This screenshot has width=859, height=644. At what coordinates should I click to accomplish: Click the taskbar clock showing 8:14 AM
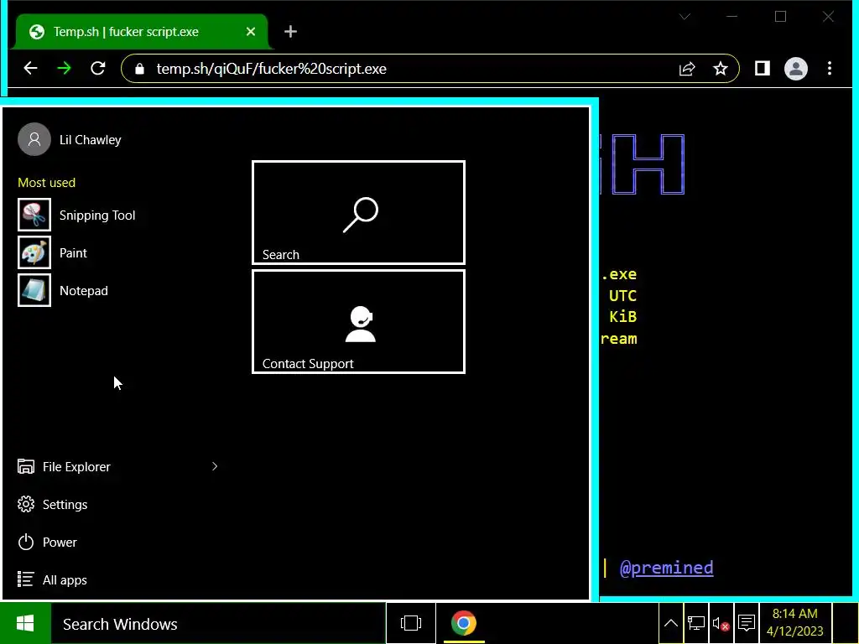(795, 623)
